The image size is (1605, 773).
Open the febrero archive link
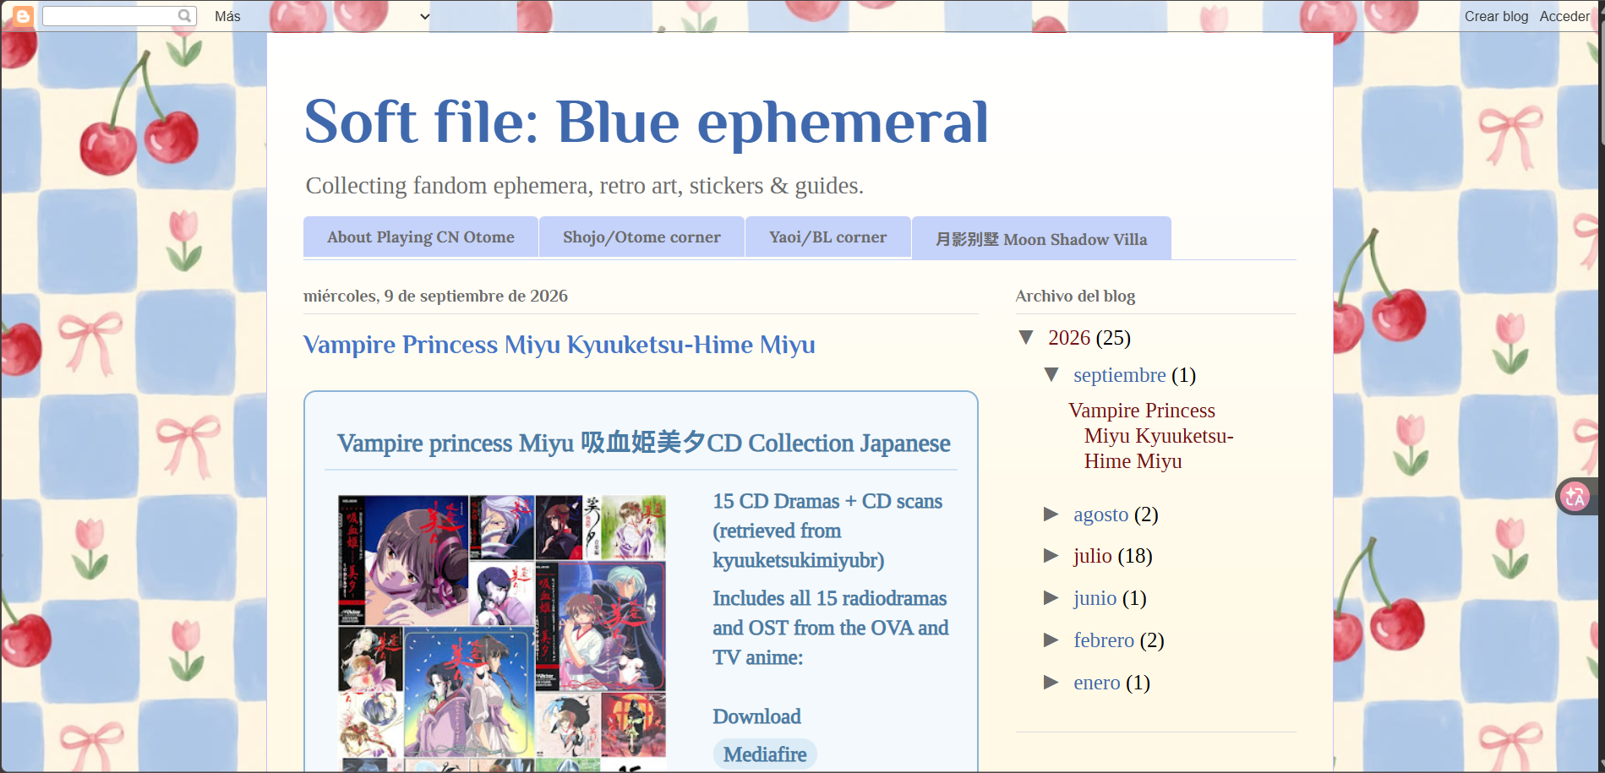click(x=1104, y=640)
